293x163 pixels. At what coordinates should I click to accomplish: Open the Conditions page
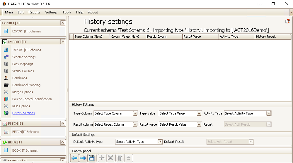20,78
